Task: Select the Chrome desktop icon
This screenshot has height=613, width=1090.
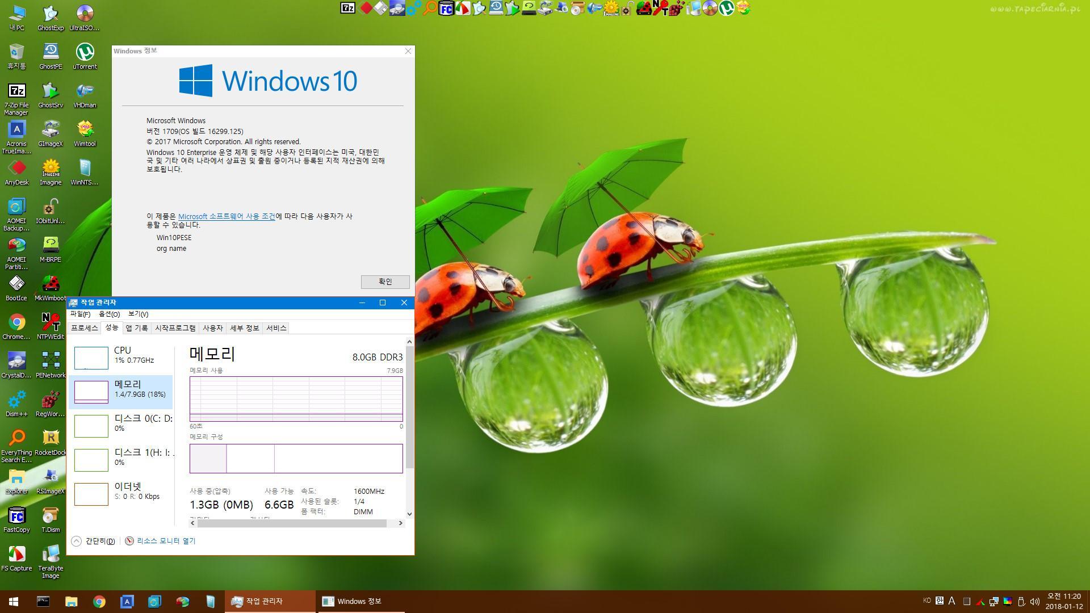Action: pos(16,326)
